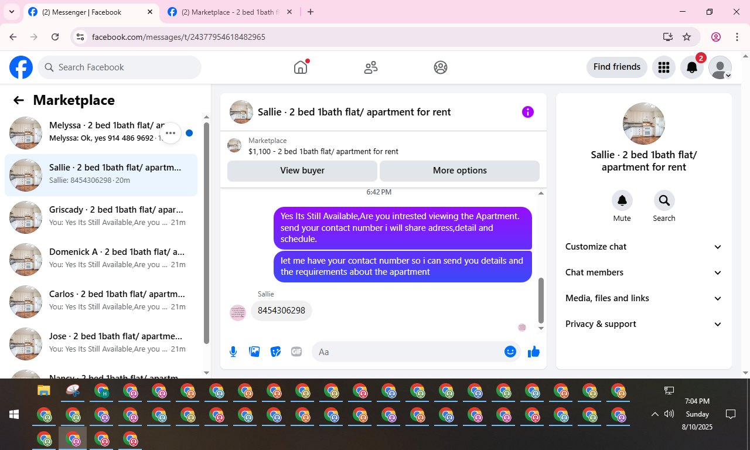The image size is (750, 450).
Task: Click the conversation list scrollbar
Action: pos(206,233)
